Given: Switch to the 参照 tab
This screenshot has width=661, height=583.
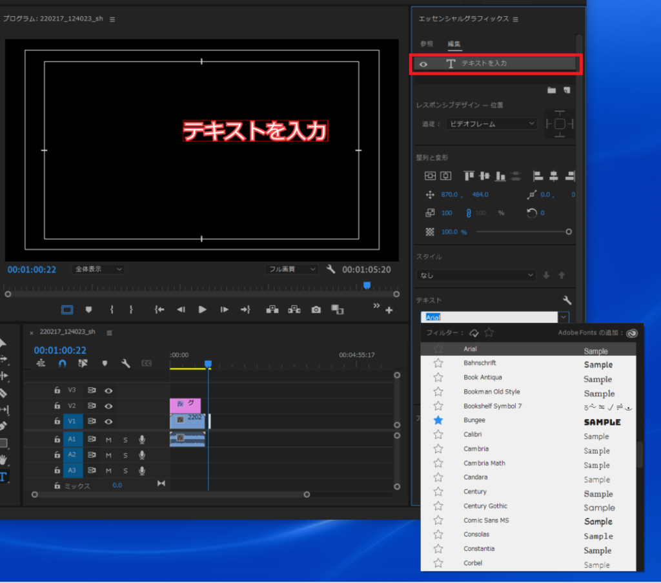Looking at the screenshot, I should tap(427, 44).
